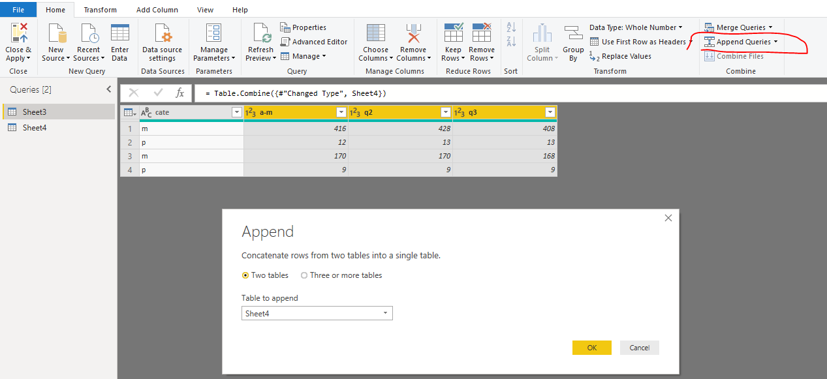This screenshot has height=379, width=827.
Task: Select the Sheet4 query
Action: pyautogui.click(x=59, y=128)
